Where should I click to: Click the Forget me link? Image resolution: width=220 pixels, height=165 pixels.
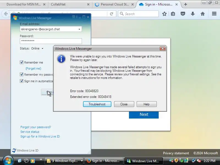pos(33,68)
